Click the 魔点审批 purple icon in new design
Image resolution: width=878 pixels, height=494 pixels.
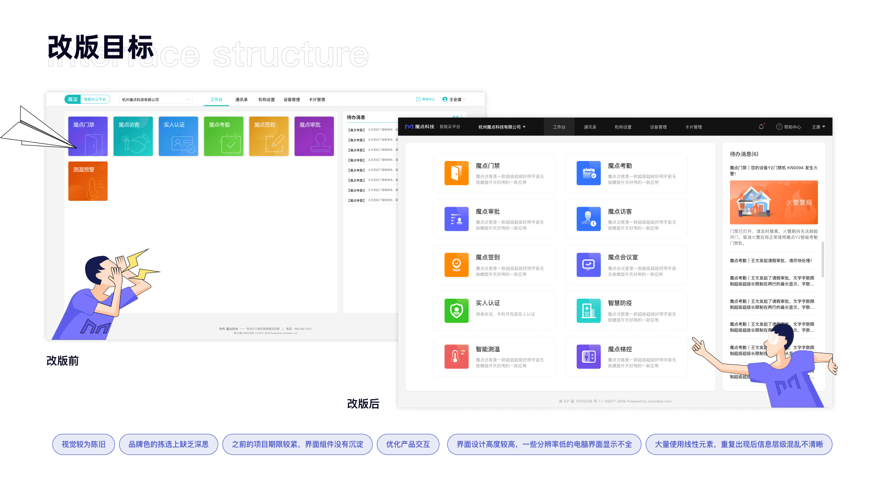(456, 219)
